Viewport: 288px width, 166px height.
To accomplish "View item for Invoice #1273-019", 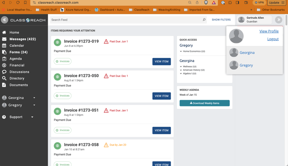I will [x=162, y=62].
